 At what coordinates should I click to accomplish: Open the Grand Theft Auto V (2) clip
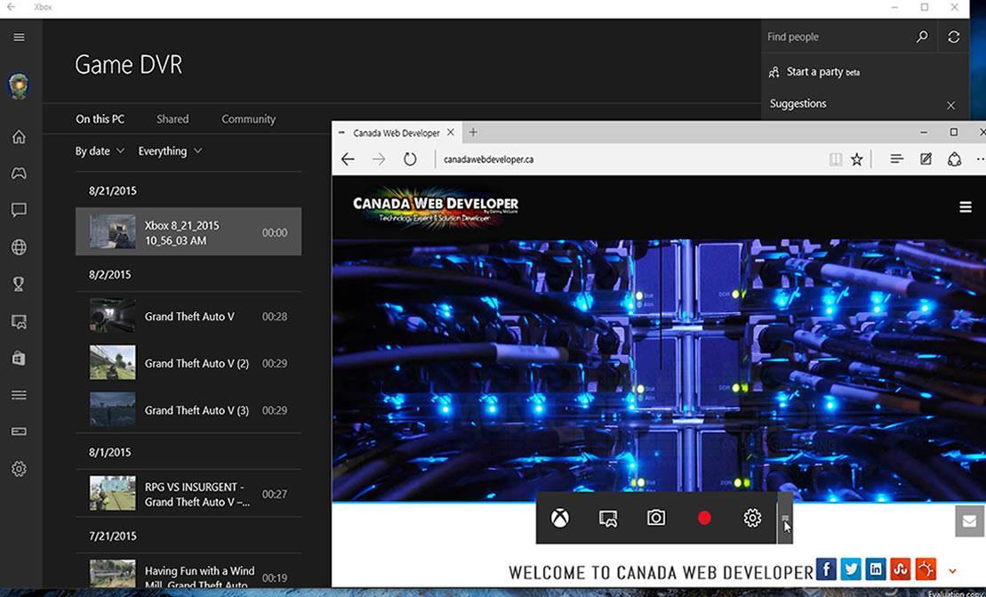pos(188,363)
